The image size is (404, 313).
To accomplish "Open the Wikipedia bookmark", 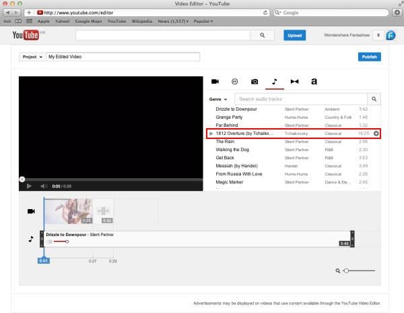I will tap(141, 21).
